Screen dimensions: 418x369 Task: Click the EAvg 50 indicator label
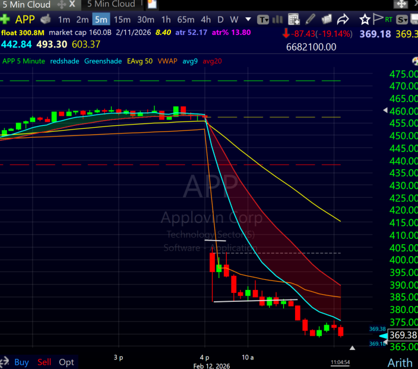tap(140, 61)
